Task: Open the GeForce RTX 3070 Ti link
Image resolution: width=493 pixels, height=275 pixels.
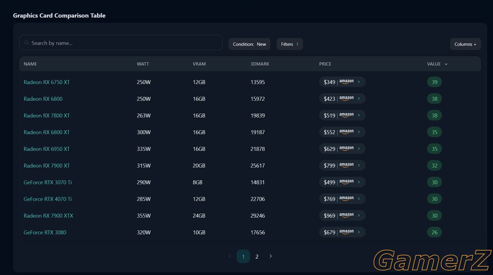Action: pos(48,182)
